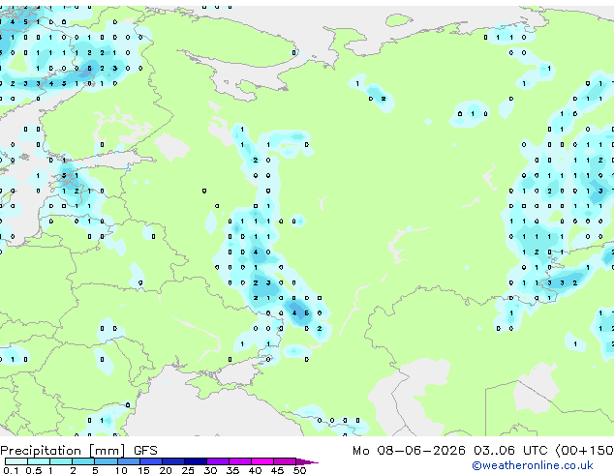The height and width of the screenshot is (474, 614).
Task: Click the above-50 mm legend arrow tip
Action: coord(307,461)
